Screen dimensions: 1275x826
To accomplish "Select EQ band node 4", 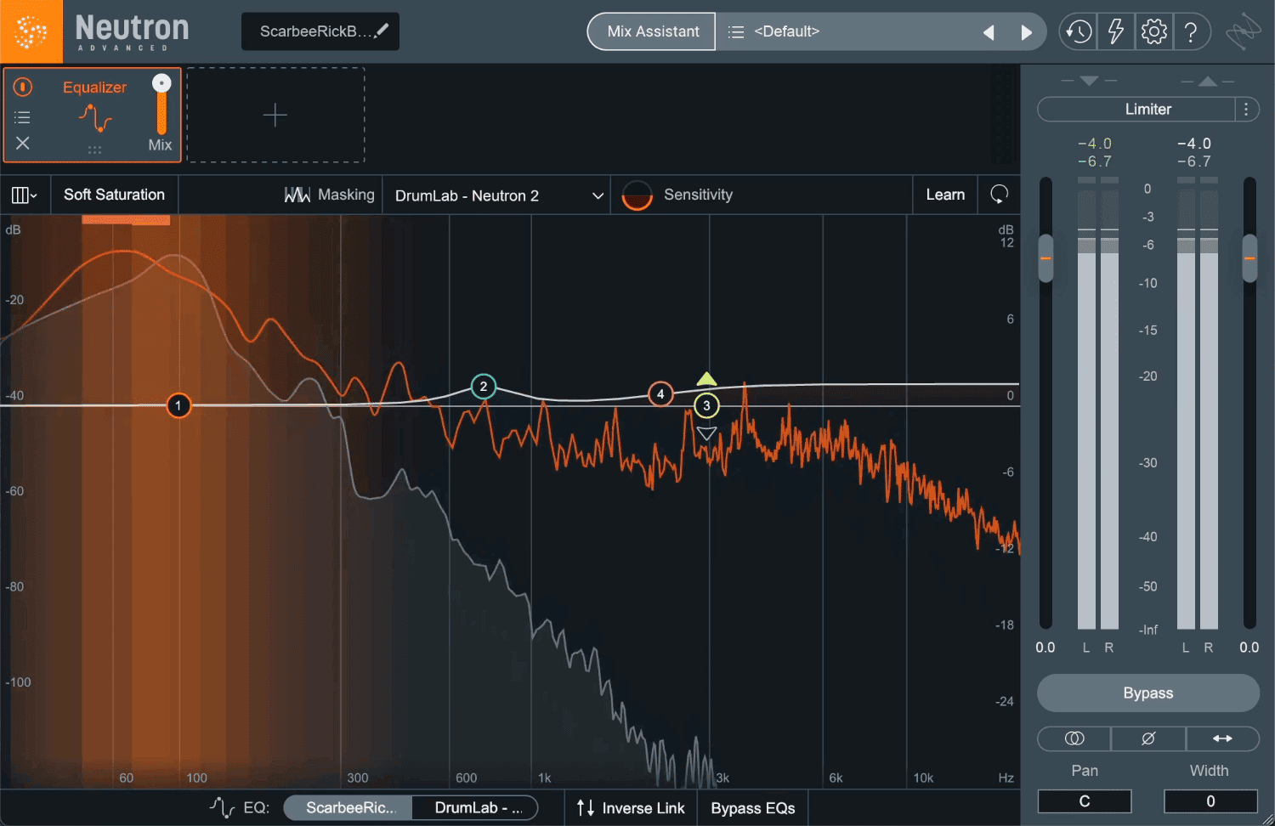I will point(660,394).
